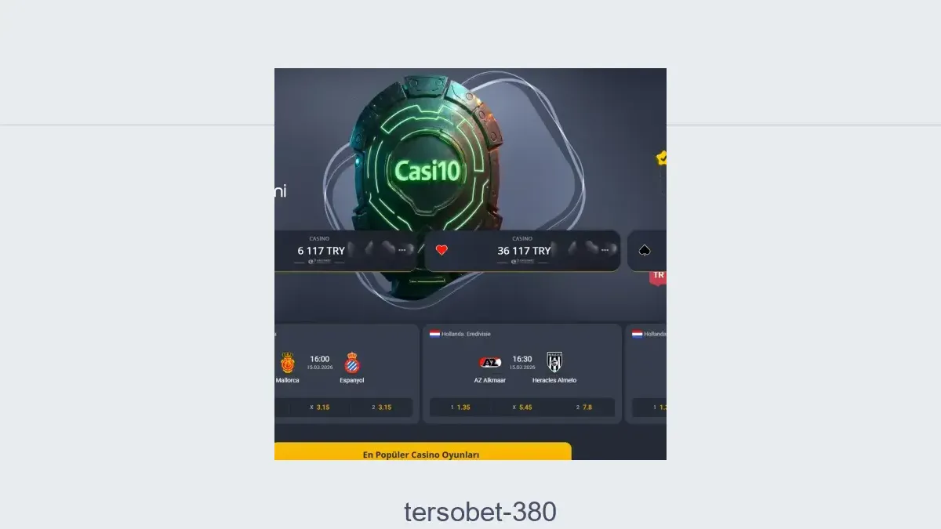Open the 6 117 TRY casino jackpot card

tap(345, 251)
